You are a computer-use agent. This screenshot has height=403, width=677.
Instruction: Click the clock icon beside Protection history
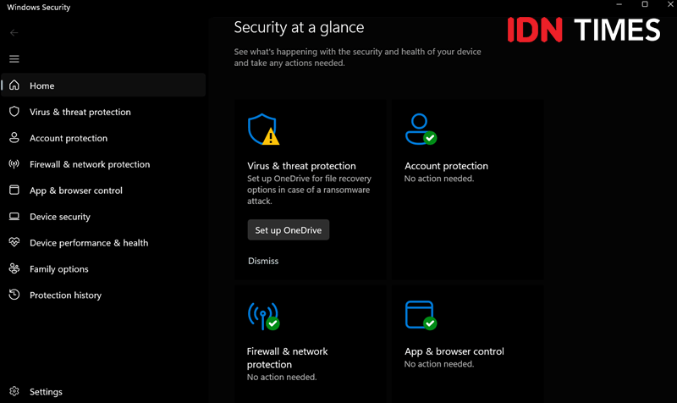click(14, 295)
